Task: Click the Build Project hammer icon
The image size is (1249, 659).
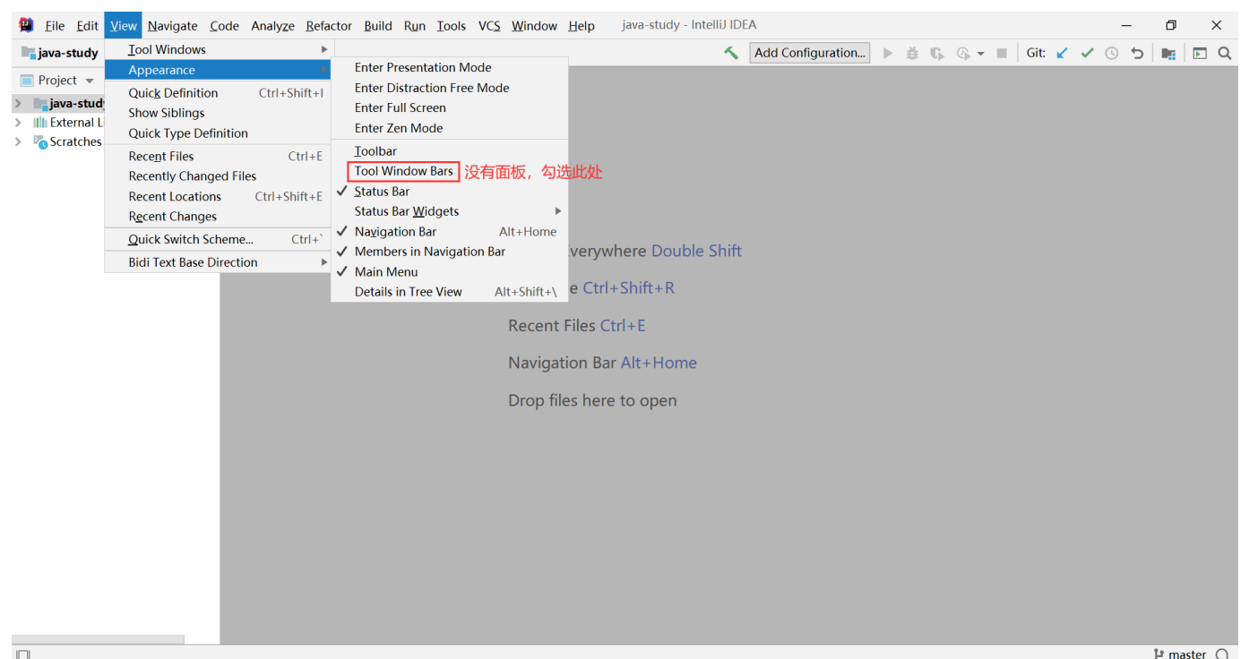Action: tap(731, 53)
